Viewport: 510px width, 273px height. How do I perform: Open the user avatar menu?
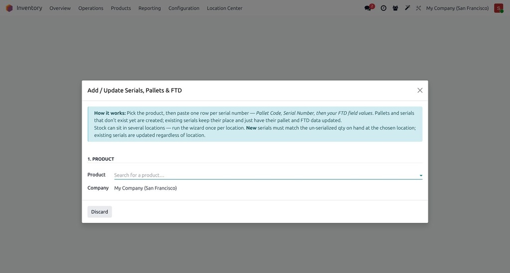499,8
